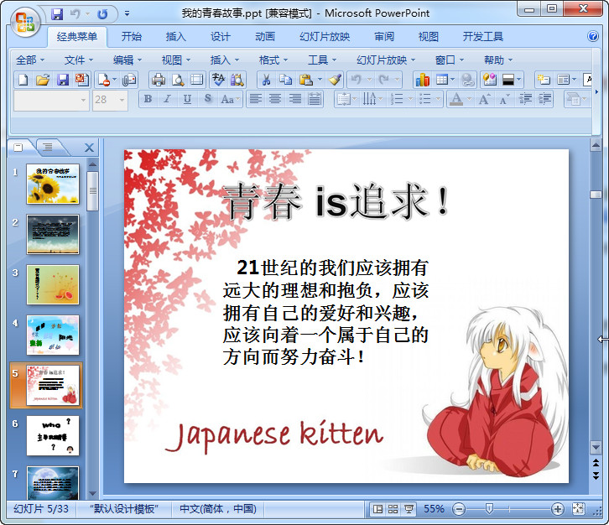This screenshot has height=525, width=609.
Task: Click the Insert Table icon
Action: [442, 80]
